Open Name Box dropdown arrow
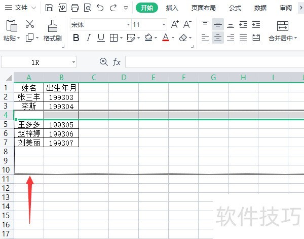This screenshot has height=239, width=304. click(73, 62)
